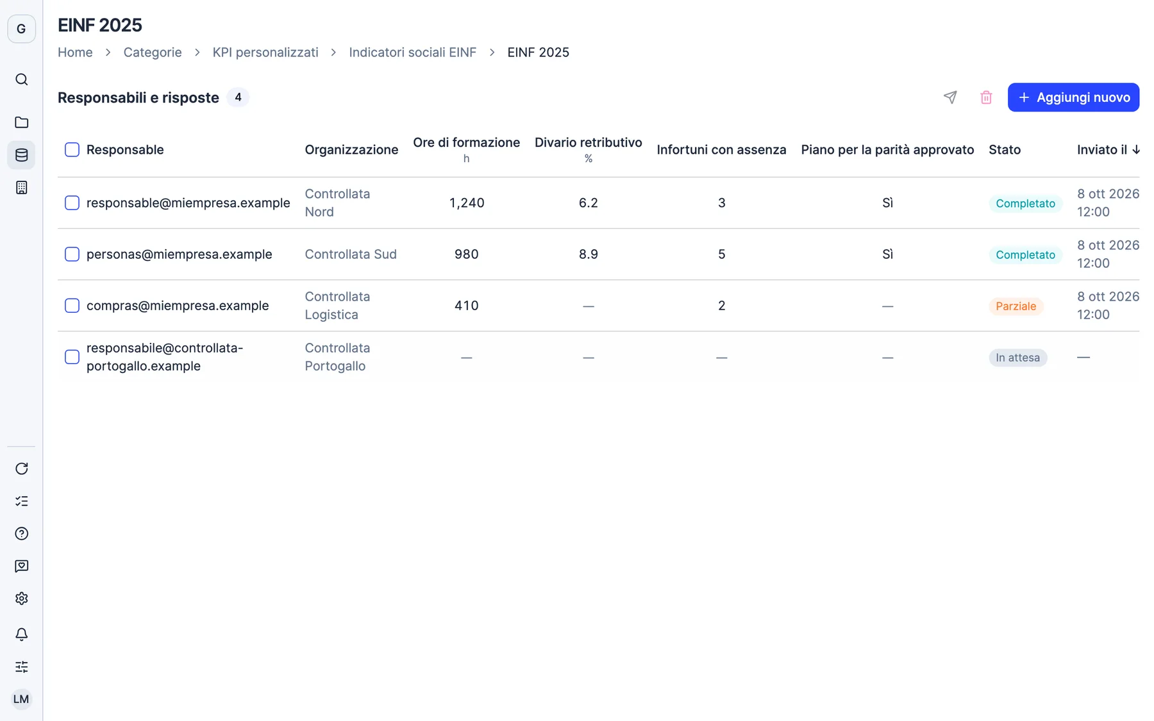Click the G workspace logo
1154x721 pixels.
pos(21,29)
